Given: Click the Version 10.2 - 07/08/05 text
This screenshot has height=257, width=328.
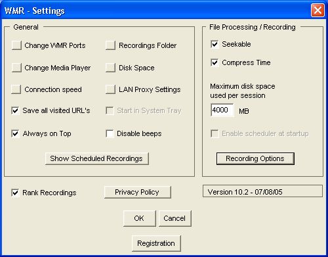Looking at the screenshot, I should click(245, 192).
